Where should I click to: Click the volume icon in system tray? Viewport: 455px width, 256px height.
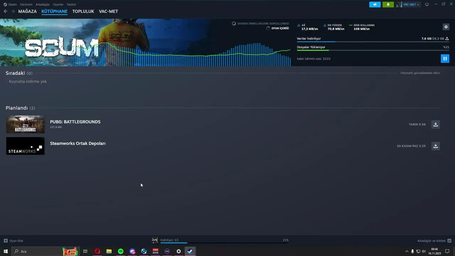click(424, 251)
